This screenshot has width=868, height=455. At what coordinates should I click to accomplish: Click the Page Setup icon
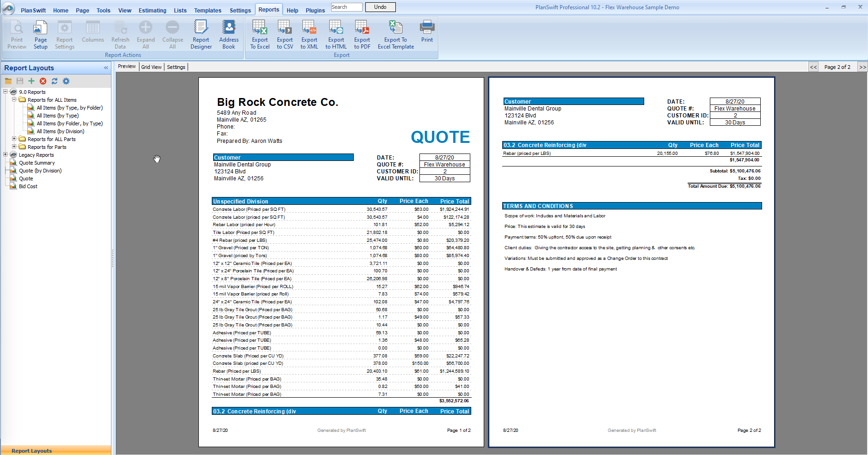40,34
